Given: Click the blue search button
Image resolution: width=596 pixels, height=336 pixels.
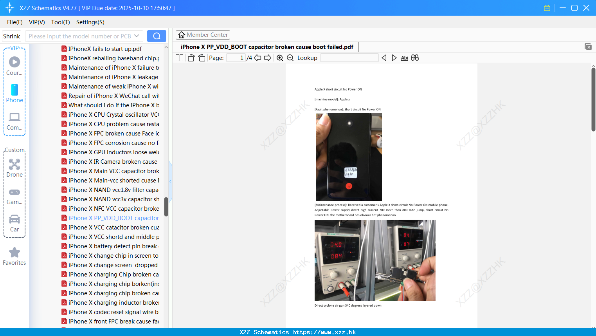Looking at the screenshot, I should click(157, 36).
